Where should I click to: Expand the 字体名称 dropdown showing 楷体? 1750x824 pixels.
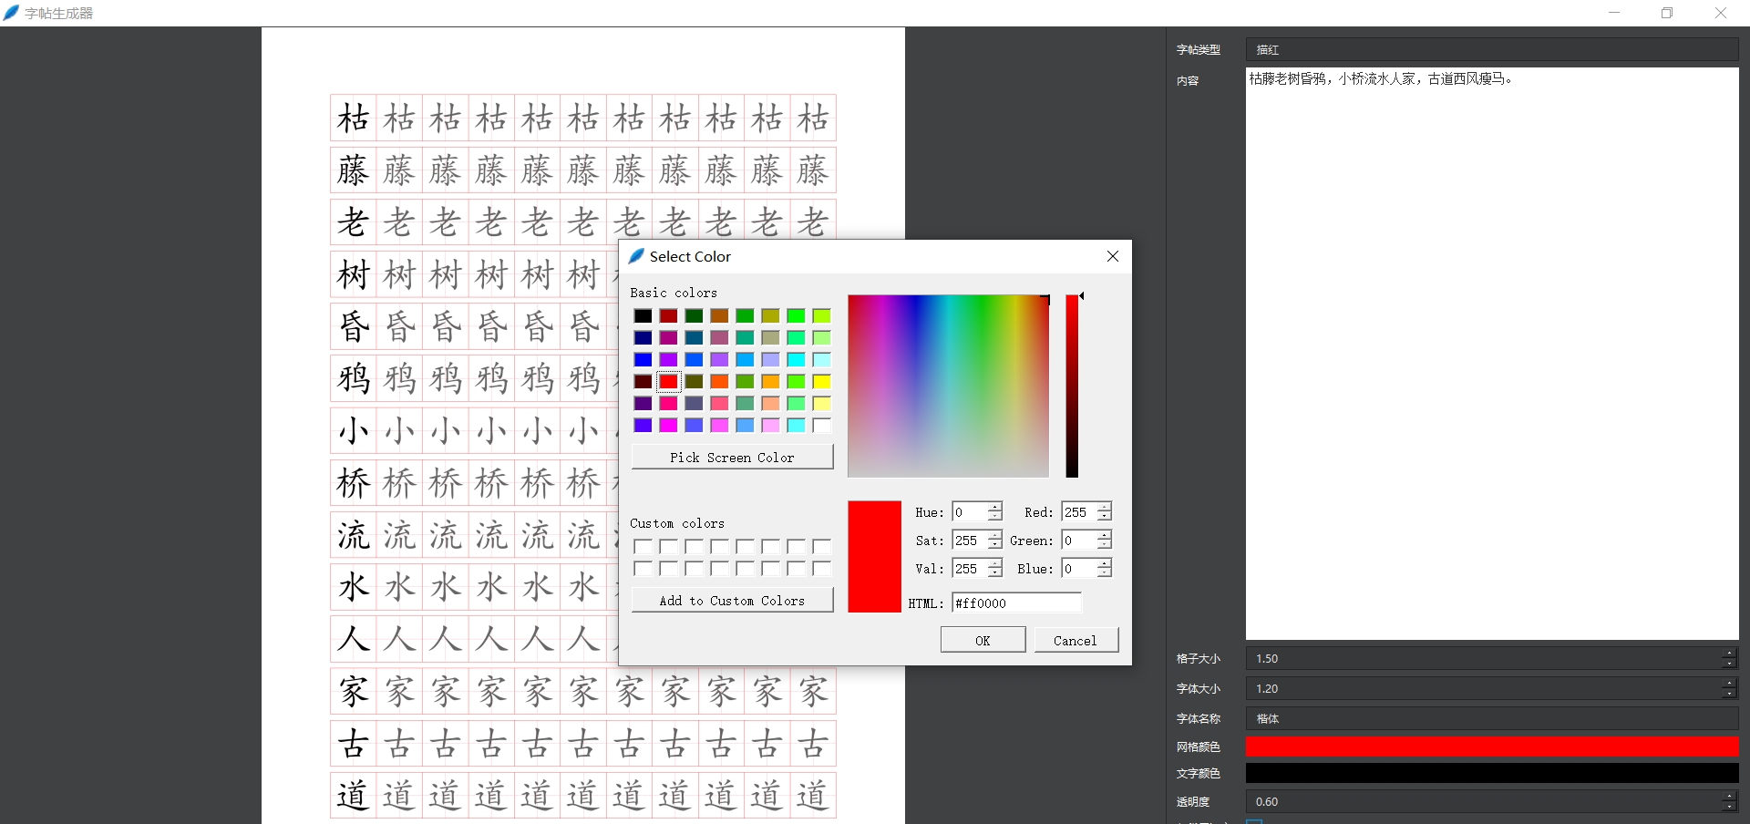[x=1491, y=718]
